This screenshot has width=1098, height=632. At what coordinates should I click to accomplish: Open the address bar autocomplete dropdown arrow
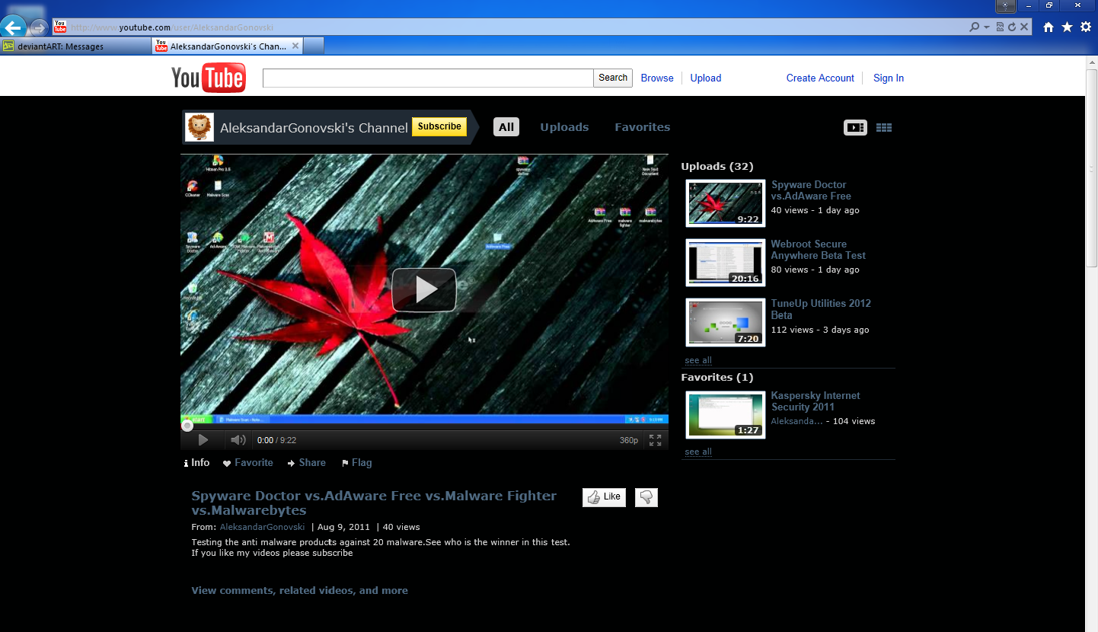click(x=987, y=27)
